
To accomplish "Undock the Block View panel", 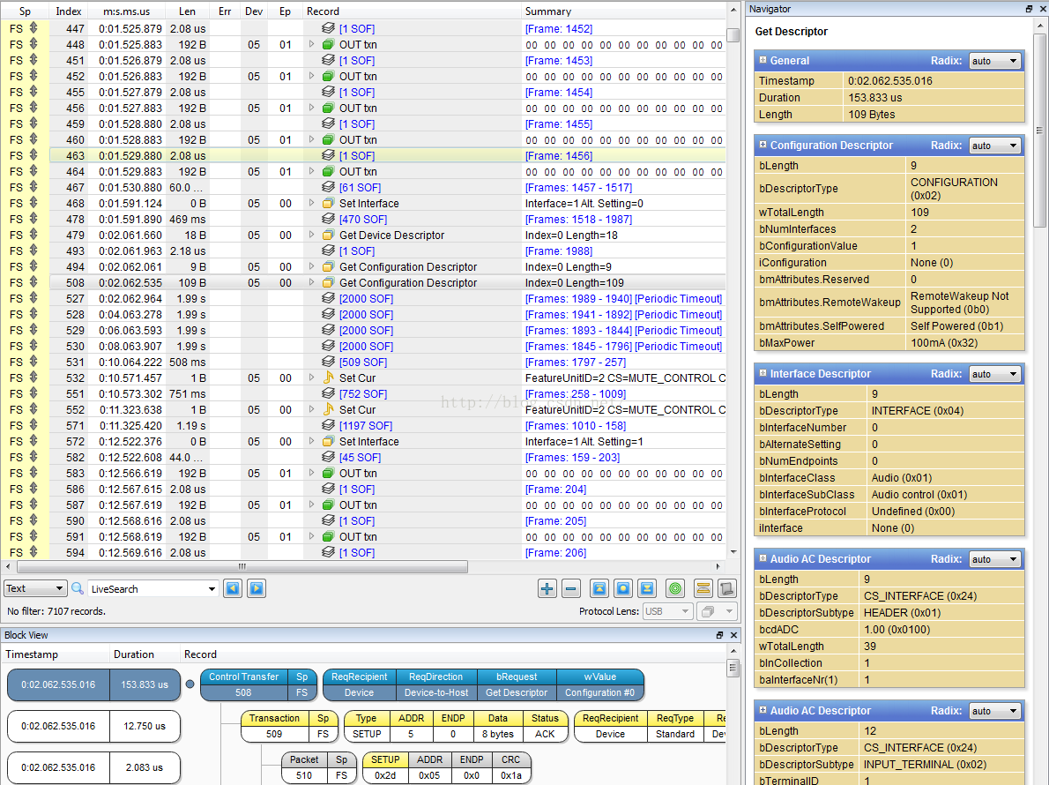I will [720, 635].
